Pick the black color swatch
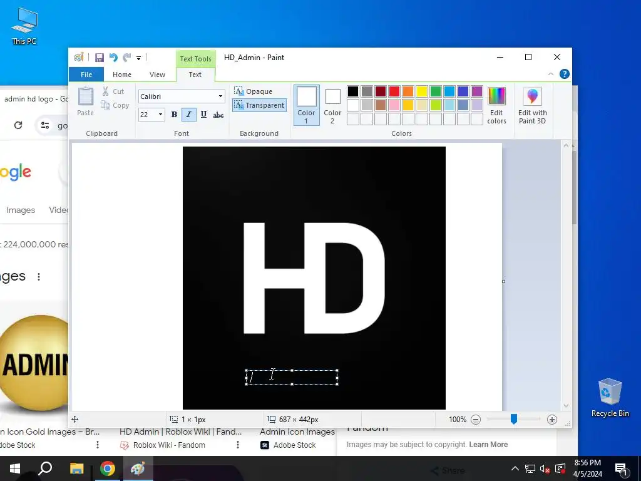The height and width of the screenshot is (481, 641). coord(353,91)
